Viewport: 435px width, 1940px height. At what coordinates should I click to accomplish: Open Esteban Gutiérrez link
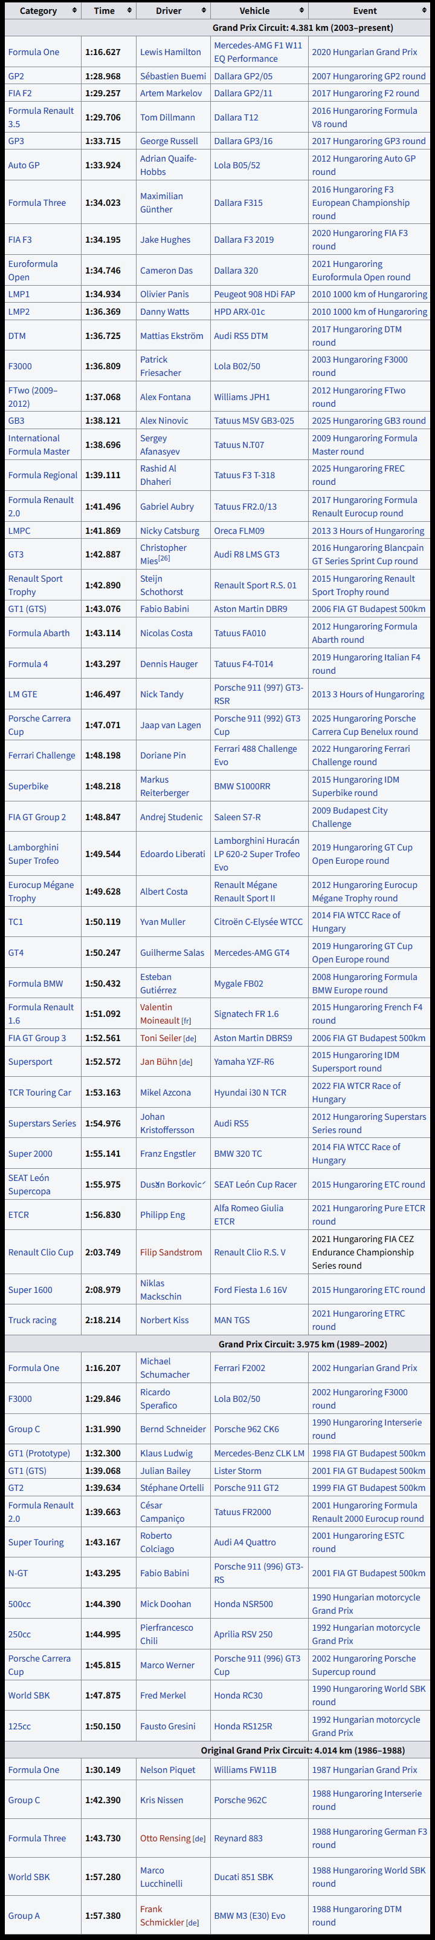[158, 984]
